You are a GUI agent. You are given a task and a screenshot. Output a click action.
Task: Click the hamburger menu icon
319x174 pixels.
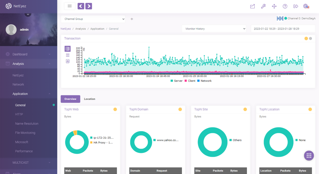69,6
